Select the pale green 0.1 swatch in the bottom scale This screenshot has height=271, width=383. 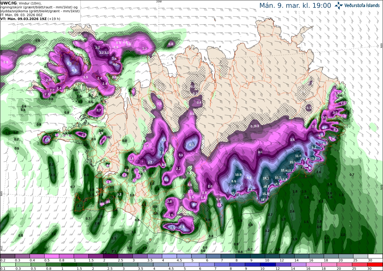pyautogui.click(x=7, y=264)
